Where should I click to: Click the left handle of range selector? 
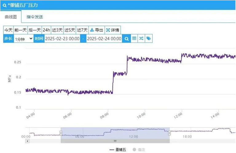61,133
